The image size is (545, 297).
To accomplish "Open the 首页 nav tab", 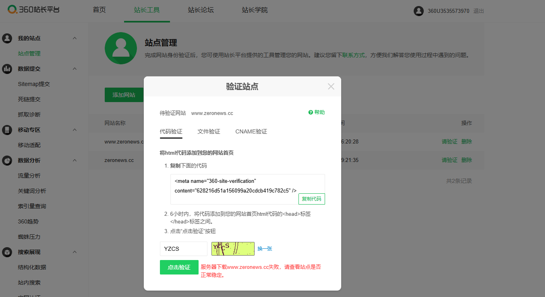I will coord(99,10).
